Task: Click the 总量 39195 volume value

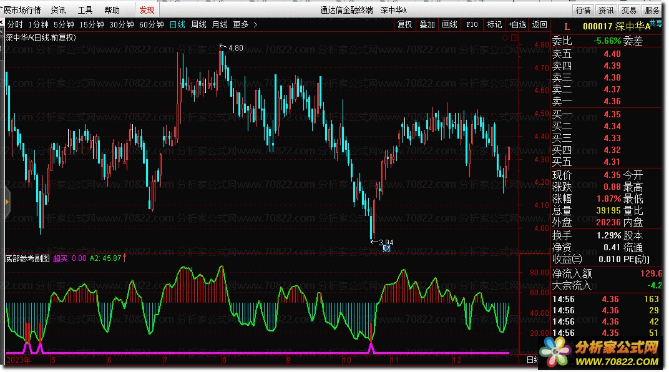Action: pos(608,211)
